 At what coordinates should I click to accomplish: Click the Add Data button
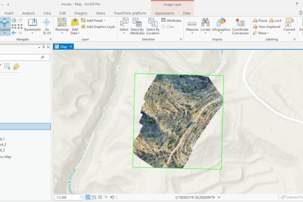pos(75,26)
